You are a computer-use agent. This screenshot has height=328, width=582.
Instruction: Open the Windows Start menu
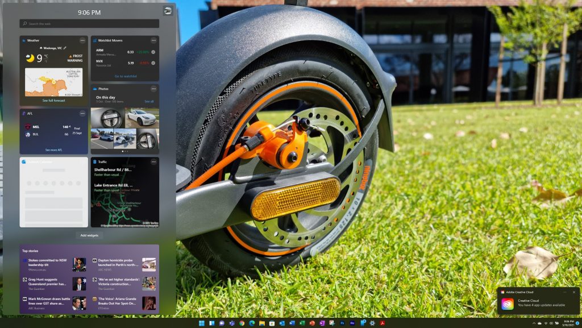(202, 323)
